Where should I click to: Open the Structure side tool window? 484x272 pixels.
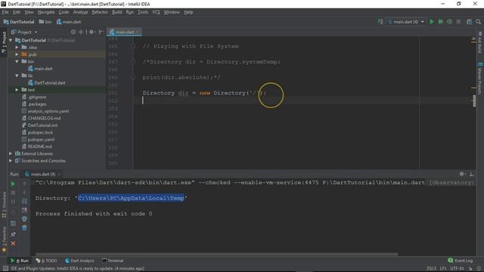4,205
